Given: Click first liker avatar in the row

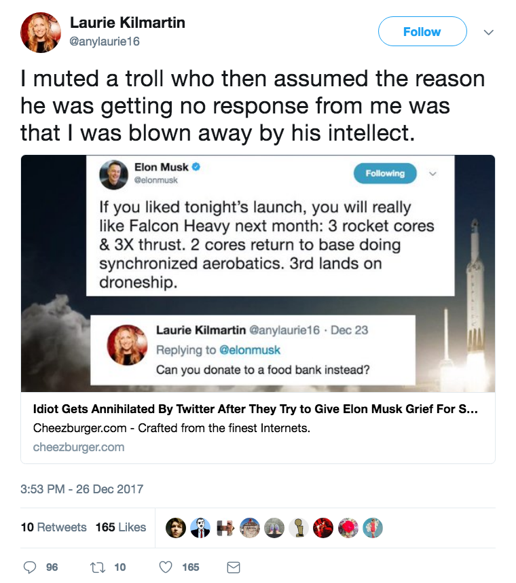Looking at the screenshot, I should coord(176,528).
